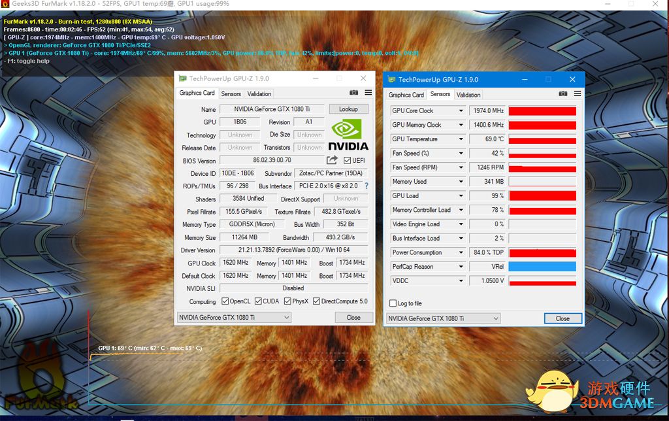The image size is (669, 421).
Task: Expand the GPU Temperature sensor dropdown
Action: pyautogui.click(x=461, y=139)
